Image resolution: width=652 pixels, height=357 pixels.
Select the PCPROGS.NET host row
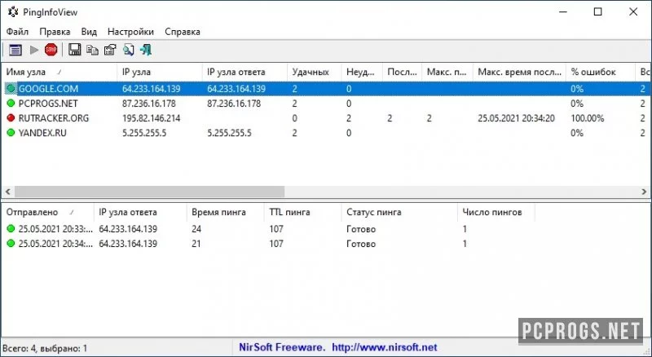[326, 104]
